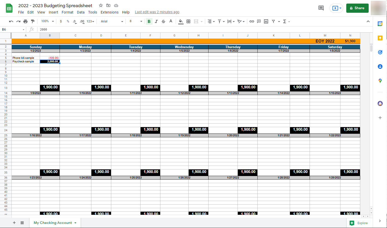The image size is (387, 228).
Task: Open the Borders tool
Action: tap(188, 21)
